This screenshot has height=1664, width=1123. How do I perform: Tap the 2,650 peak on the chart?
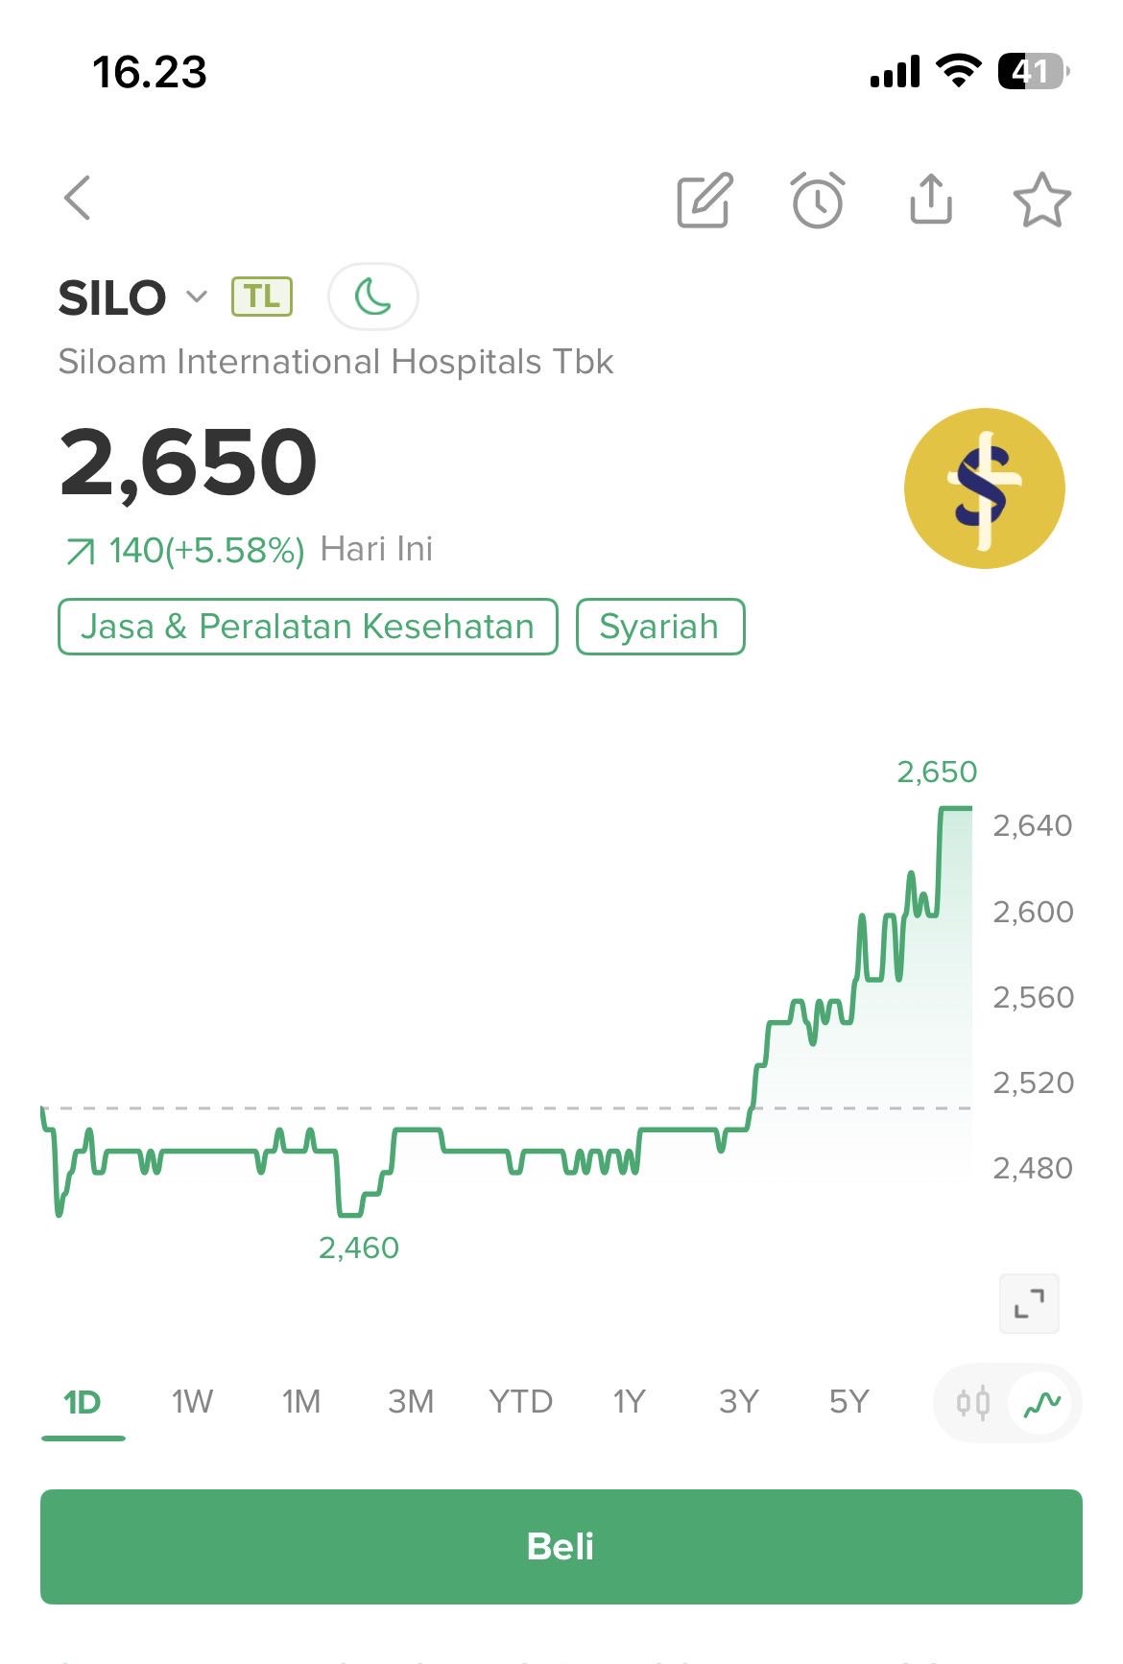coord(955,809)
